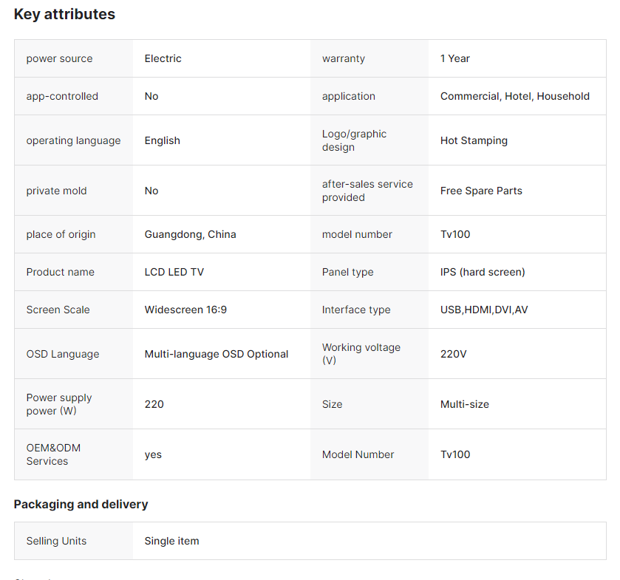The image size is (620, 580).
Task: Select 'Single item' selling units value
Action: pyautogui.click(x=171, y=541)
